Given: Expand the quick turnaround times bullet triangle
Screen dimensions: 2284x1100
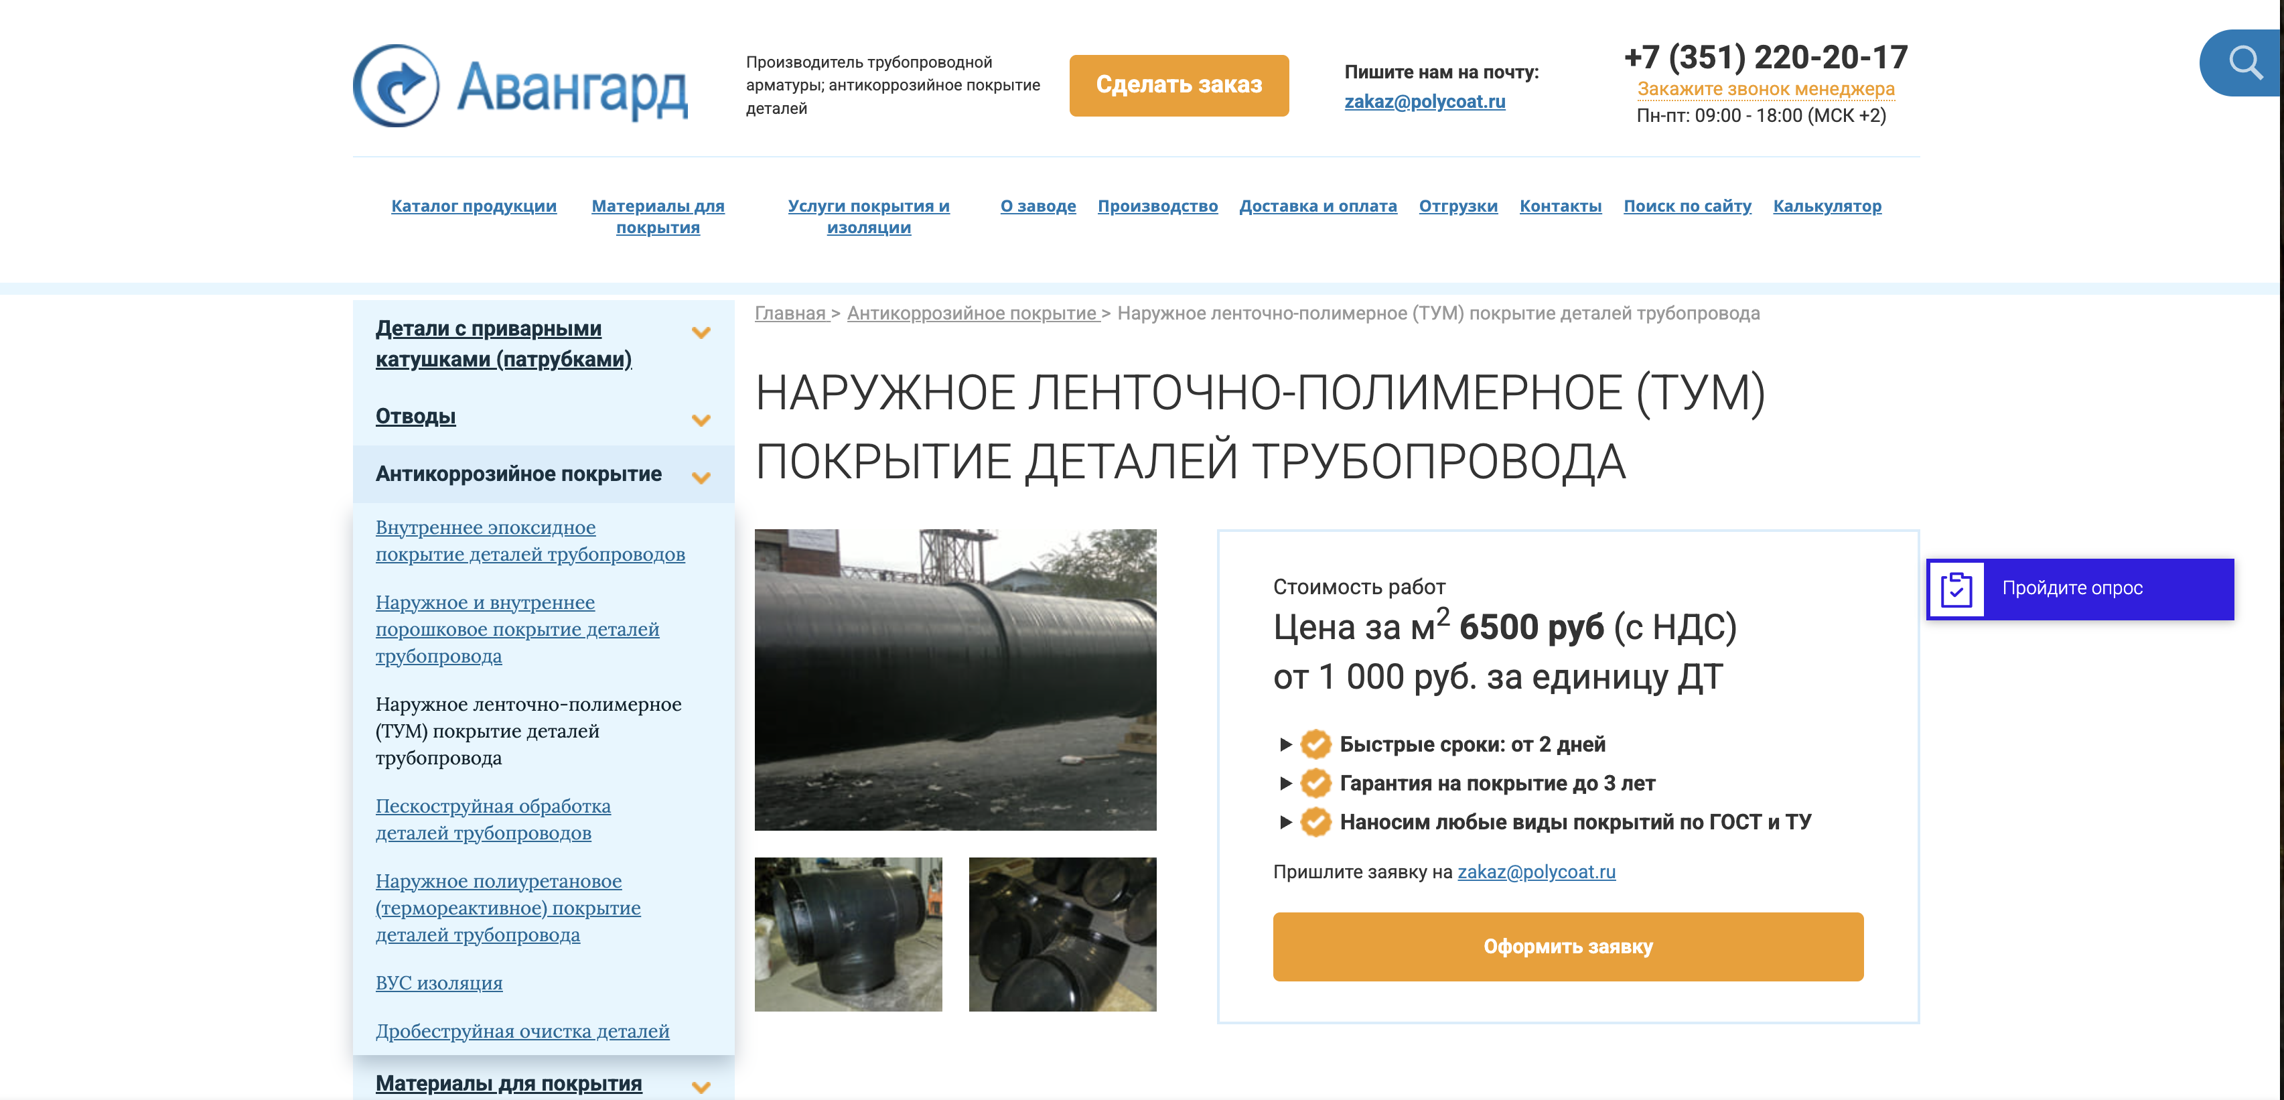Looking at the screenshot, I should point(1285,744).
